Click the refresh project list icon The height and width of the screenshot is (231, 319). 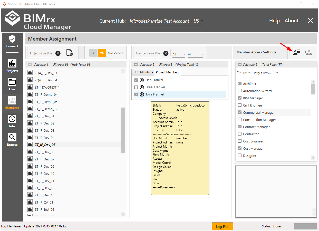coord(69,53)
